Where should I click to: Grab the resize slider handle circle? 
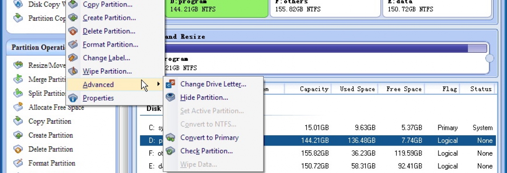[x=490, y=59]
